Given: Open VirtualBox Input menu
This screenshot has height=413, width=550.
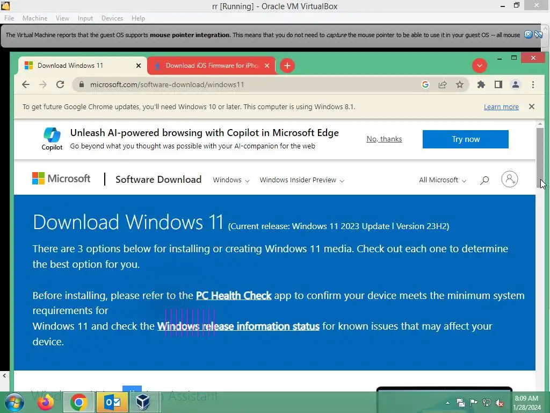Looking at the screenshot, I should click(85, 18).
